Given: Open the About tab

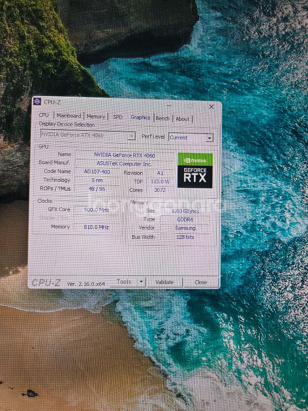Looking at the screenshot, I should pos(183,119).
